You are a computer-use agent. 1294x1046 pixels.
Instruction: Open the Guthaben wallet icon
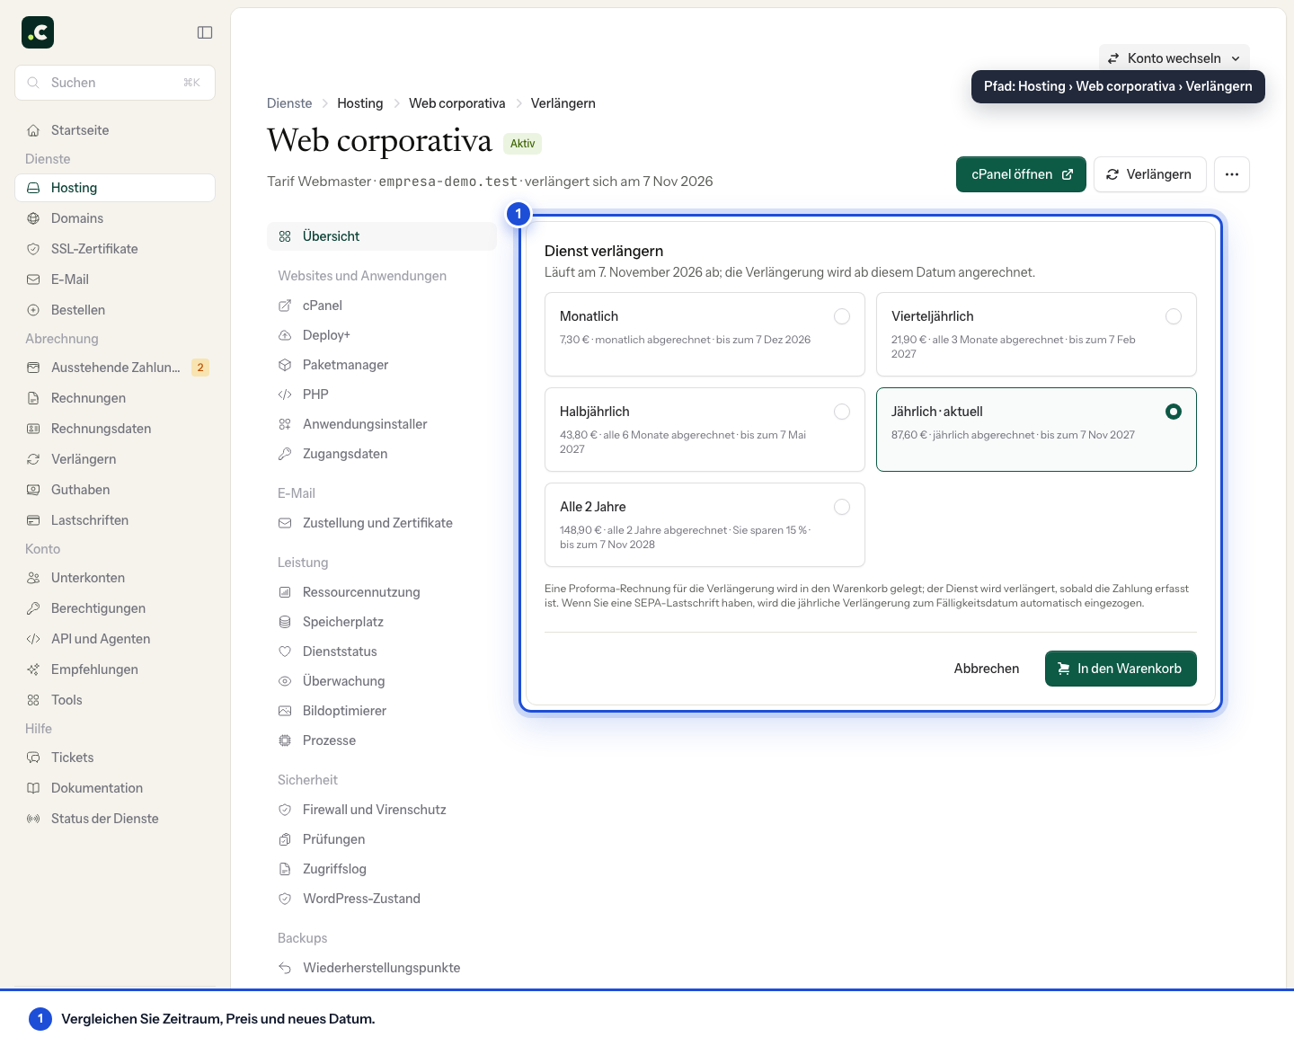pyautogui.click(x=33, y=490)
